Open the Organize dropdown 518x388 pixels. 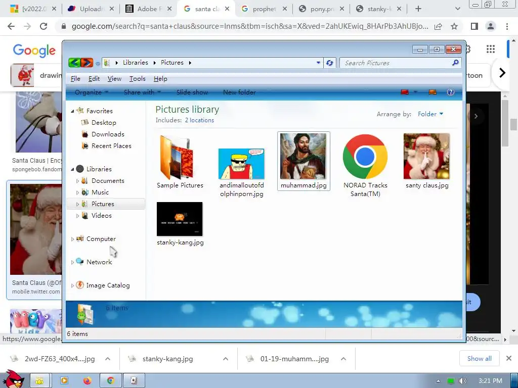pyautogui.click(x=91, y=92)
